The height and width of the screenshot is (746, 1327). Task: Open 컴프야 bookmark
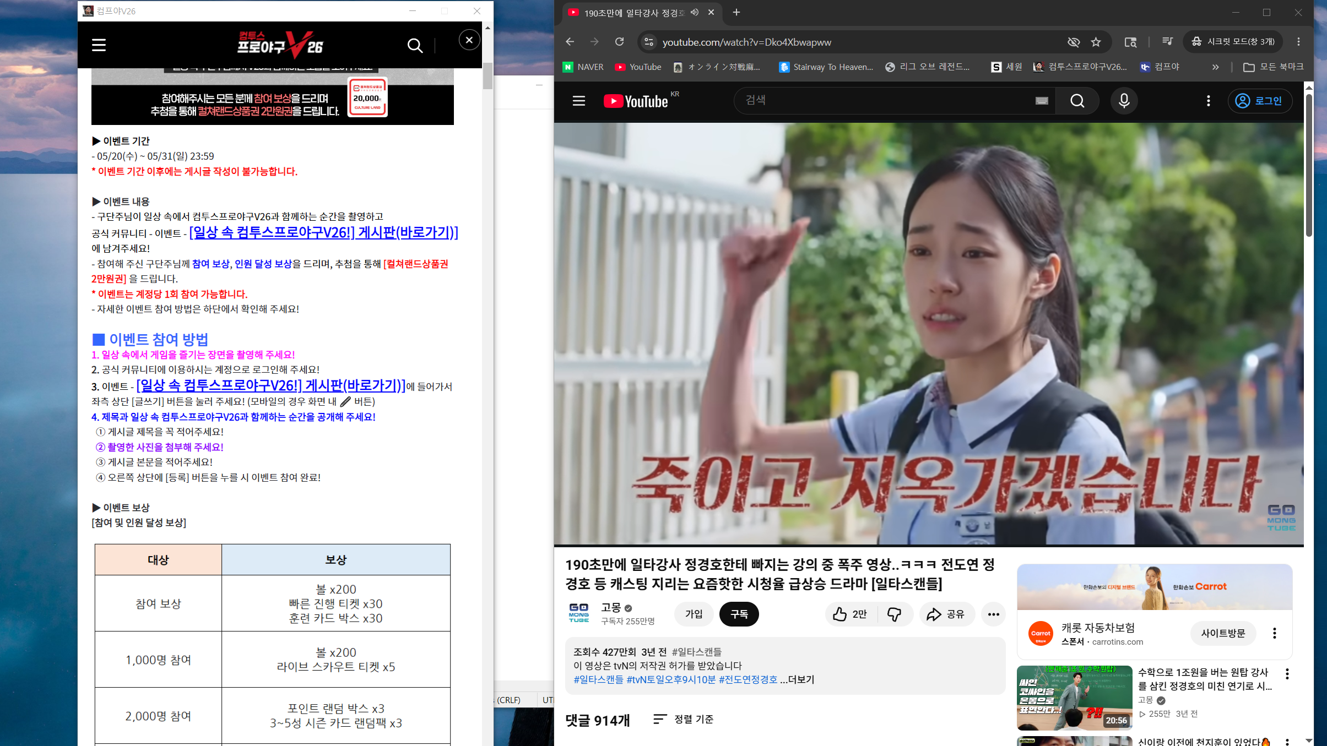click(1160, 67)
